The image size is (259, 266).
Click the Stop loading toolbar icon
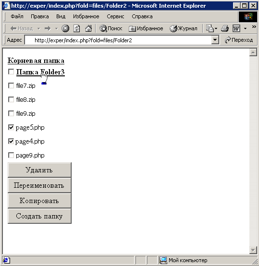[x=65, y=28]
